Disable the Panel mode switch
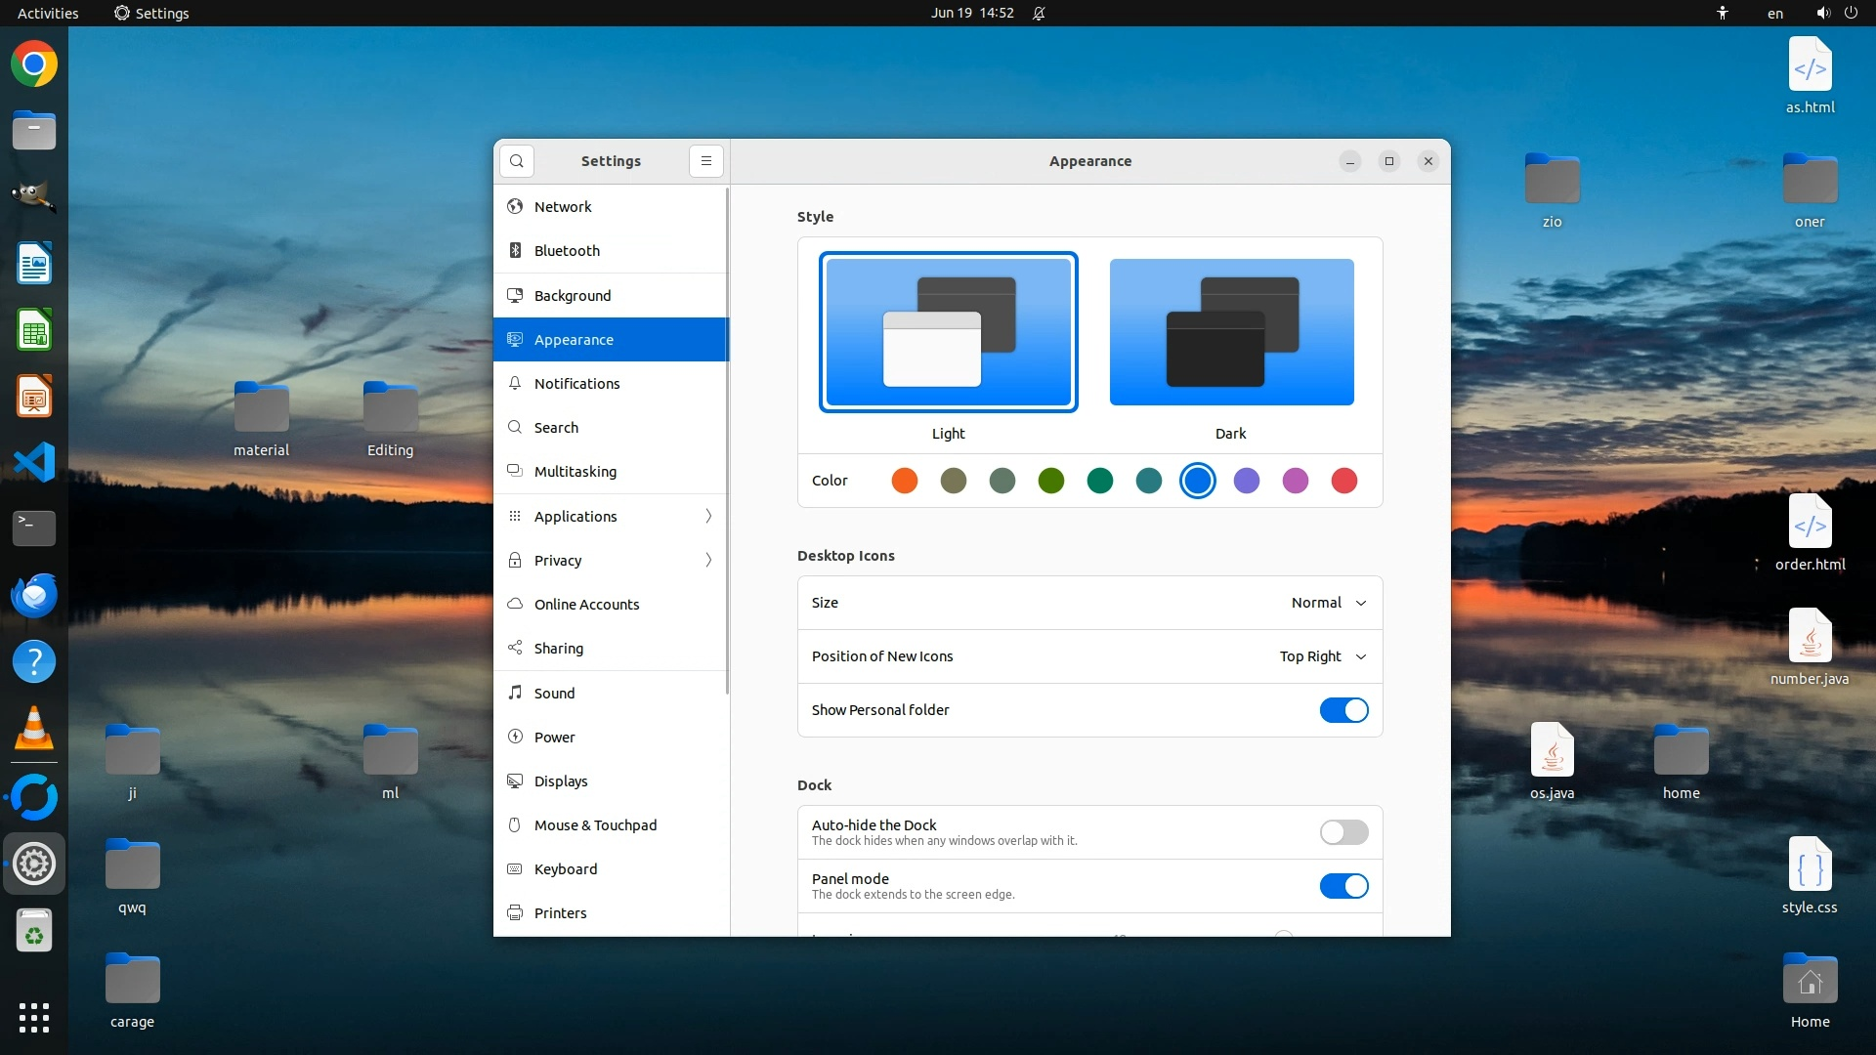Screen dimensions: 1876x1055 [x=1343, y=886]
